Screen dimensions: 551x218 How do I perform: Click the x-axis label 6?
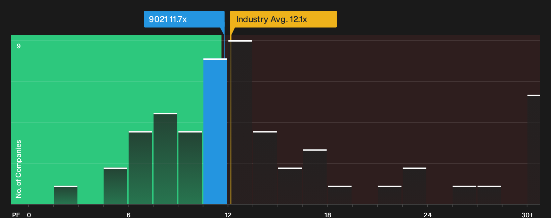click(x=129, y=215)
